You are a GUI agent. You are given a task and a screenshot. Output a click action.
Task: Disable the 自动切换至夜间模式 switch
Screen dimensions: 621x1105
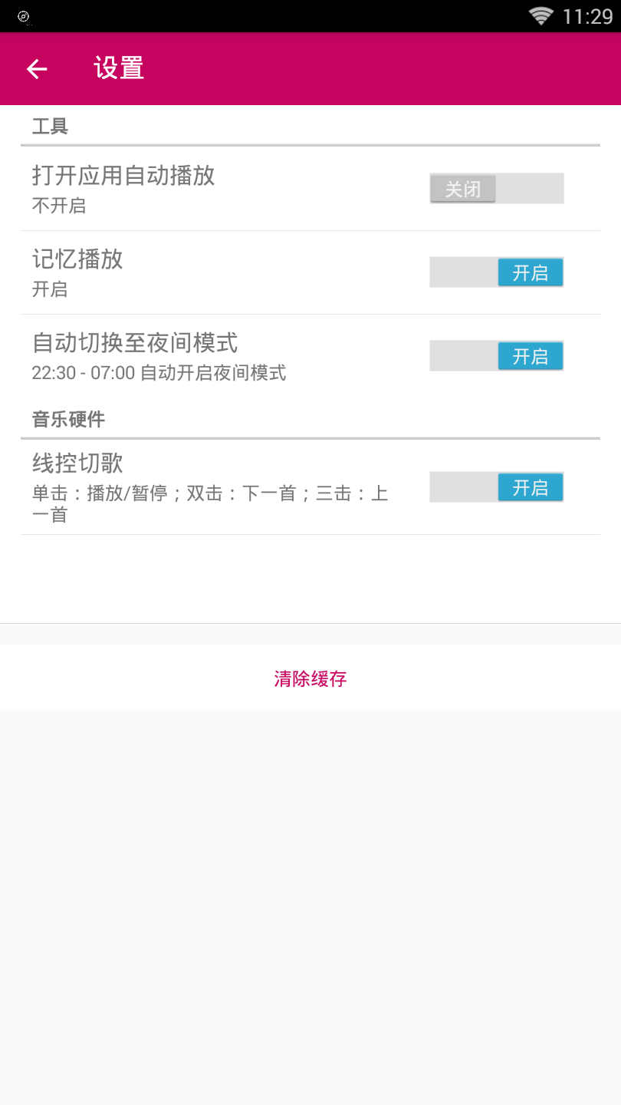pyautogui.click(x=496, y=356)
